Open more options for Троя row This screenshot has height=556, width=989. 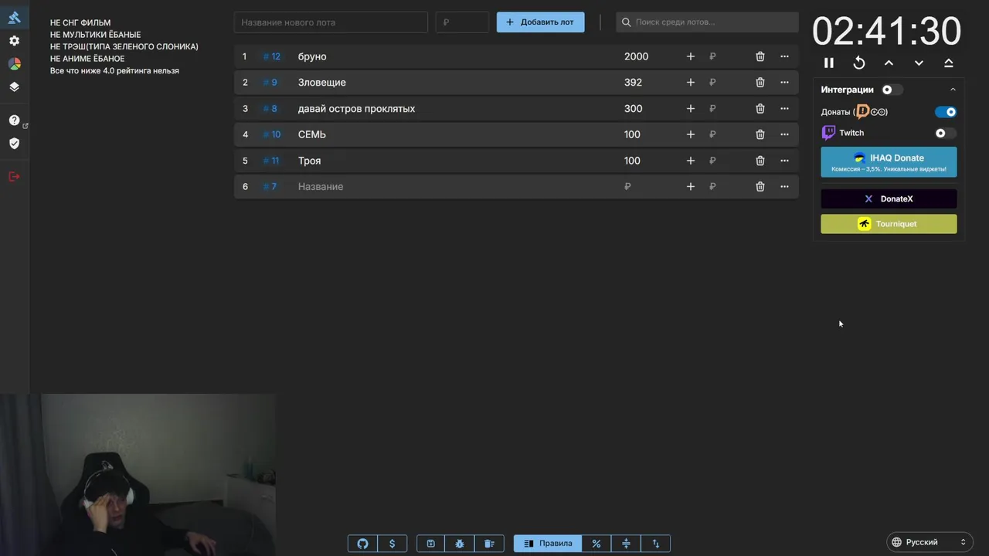point(784,161)
